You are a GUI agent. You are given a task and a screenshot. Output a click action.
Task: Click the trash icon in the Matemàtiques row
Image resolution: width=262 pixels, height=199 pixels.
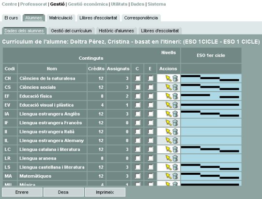(x=175, y=176)
